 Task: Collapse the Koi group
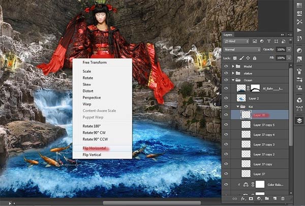[238, 106]
